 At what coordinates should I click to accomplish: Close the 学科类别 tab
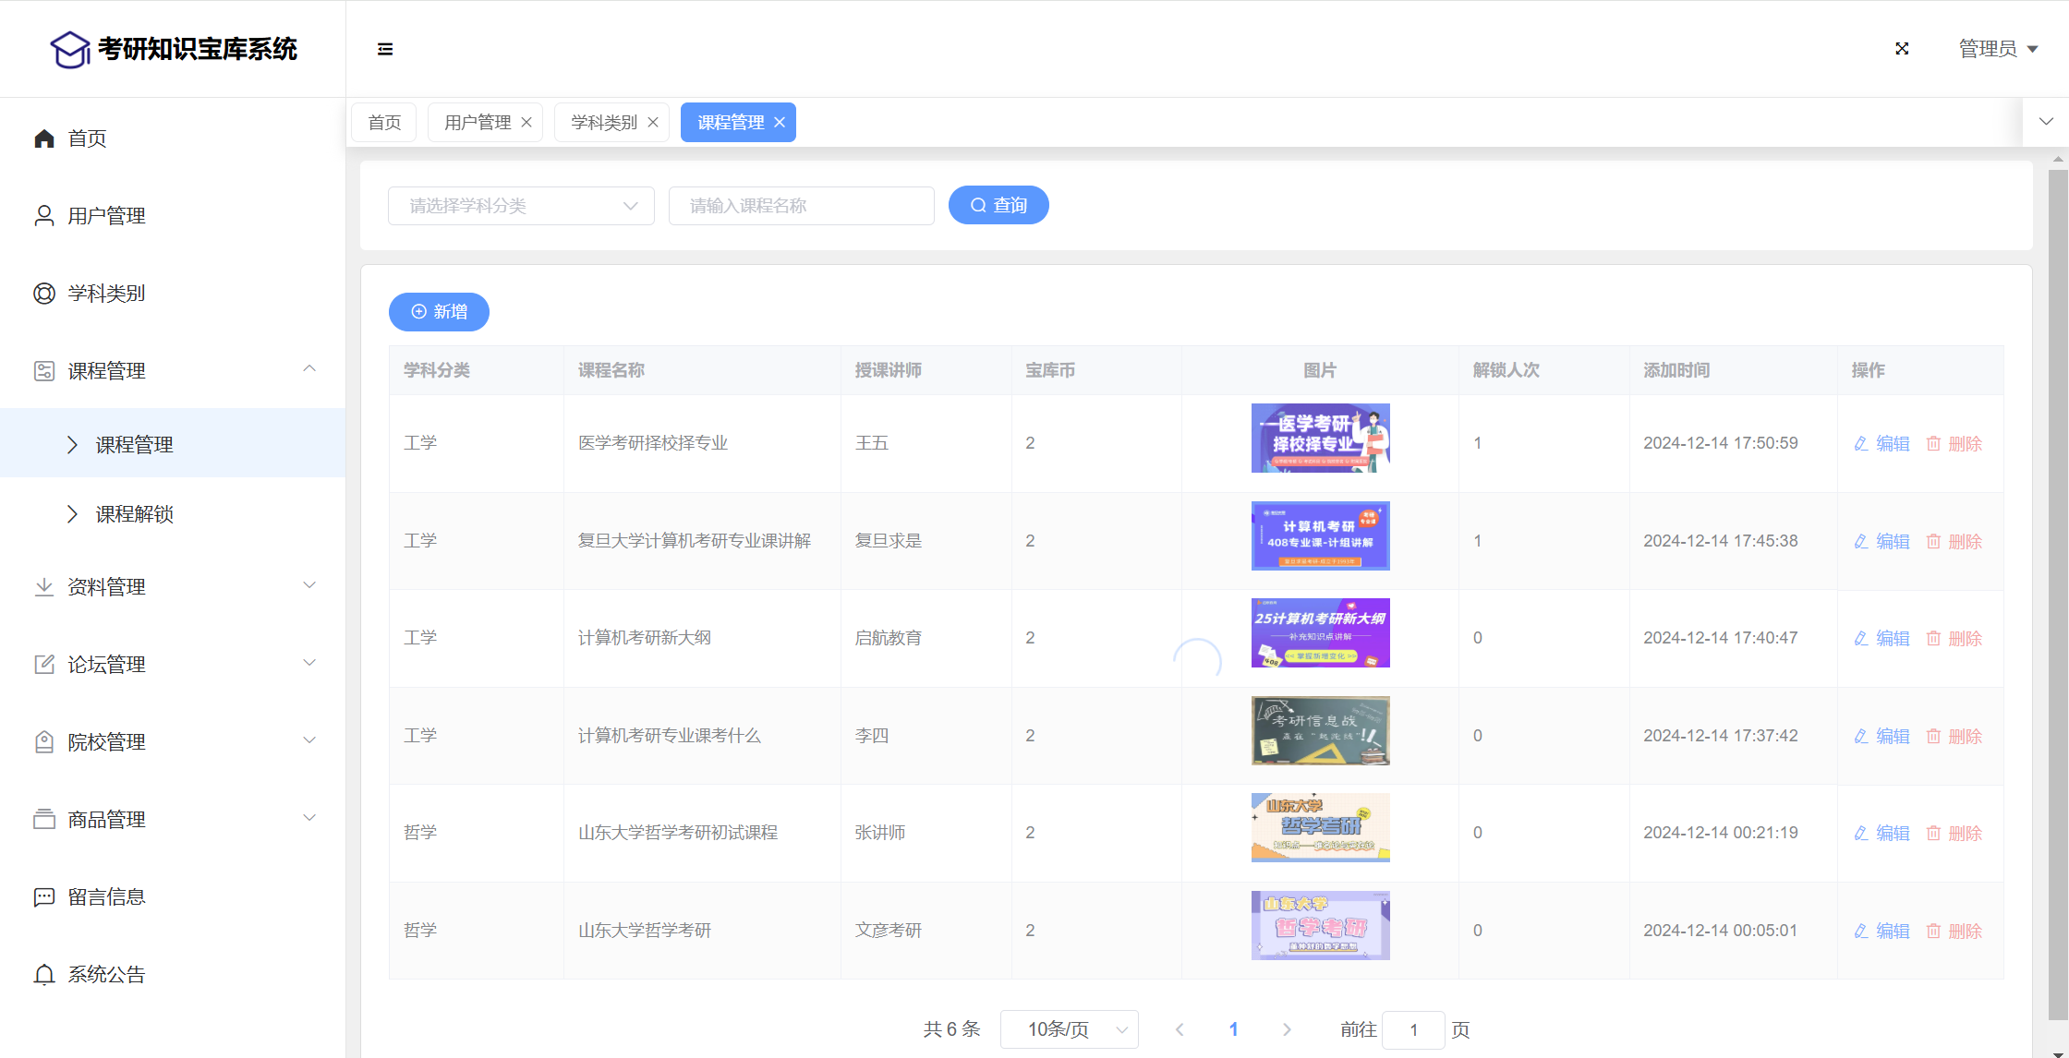(653, 123)
